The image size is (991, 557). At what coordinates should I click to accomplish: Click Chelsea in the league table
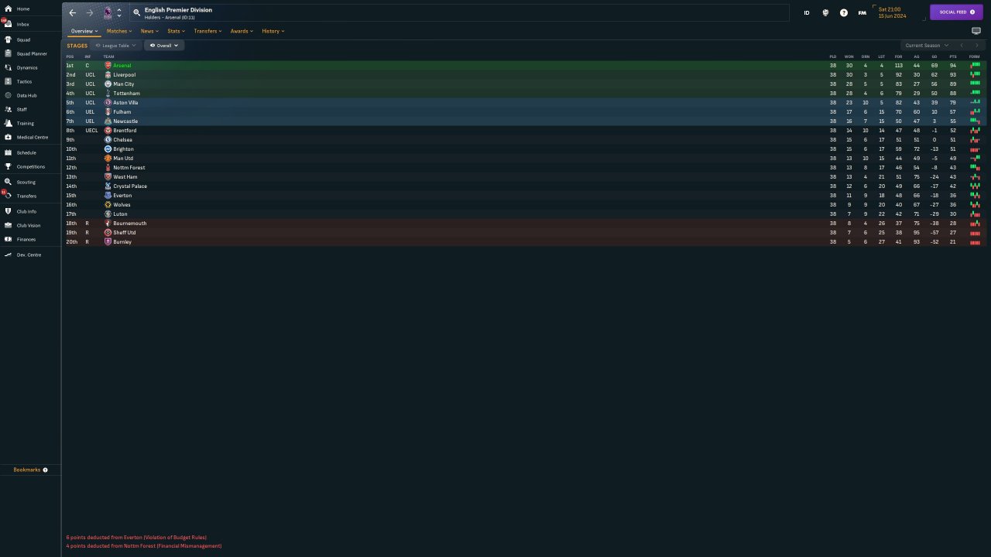click(x=122, y=140)
